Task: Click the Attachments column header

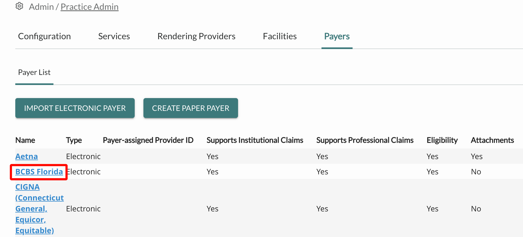Action: (x=492, y=140)
